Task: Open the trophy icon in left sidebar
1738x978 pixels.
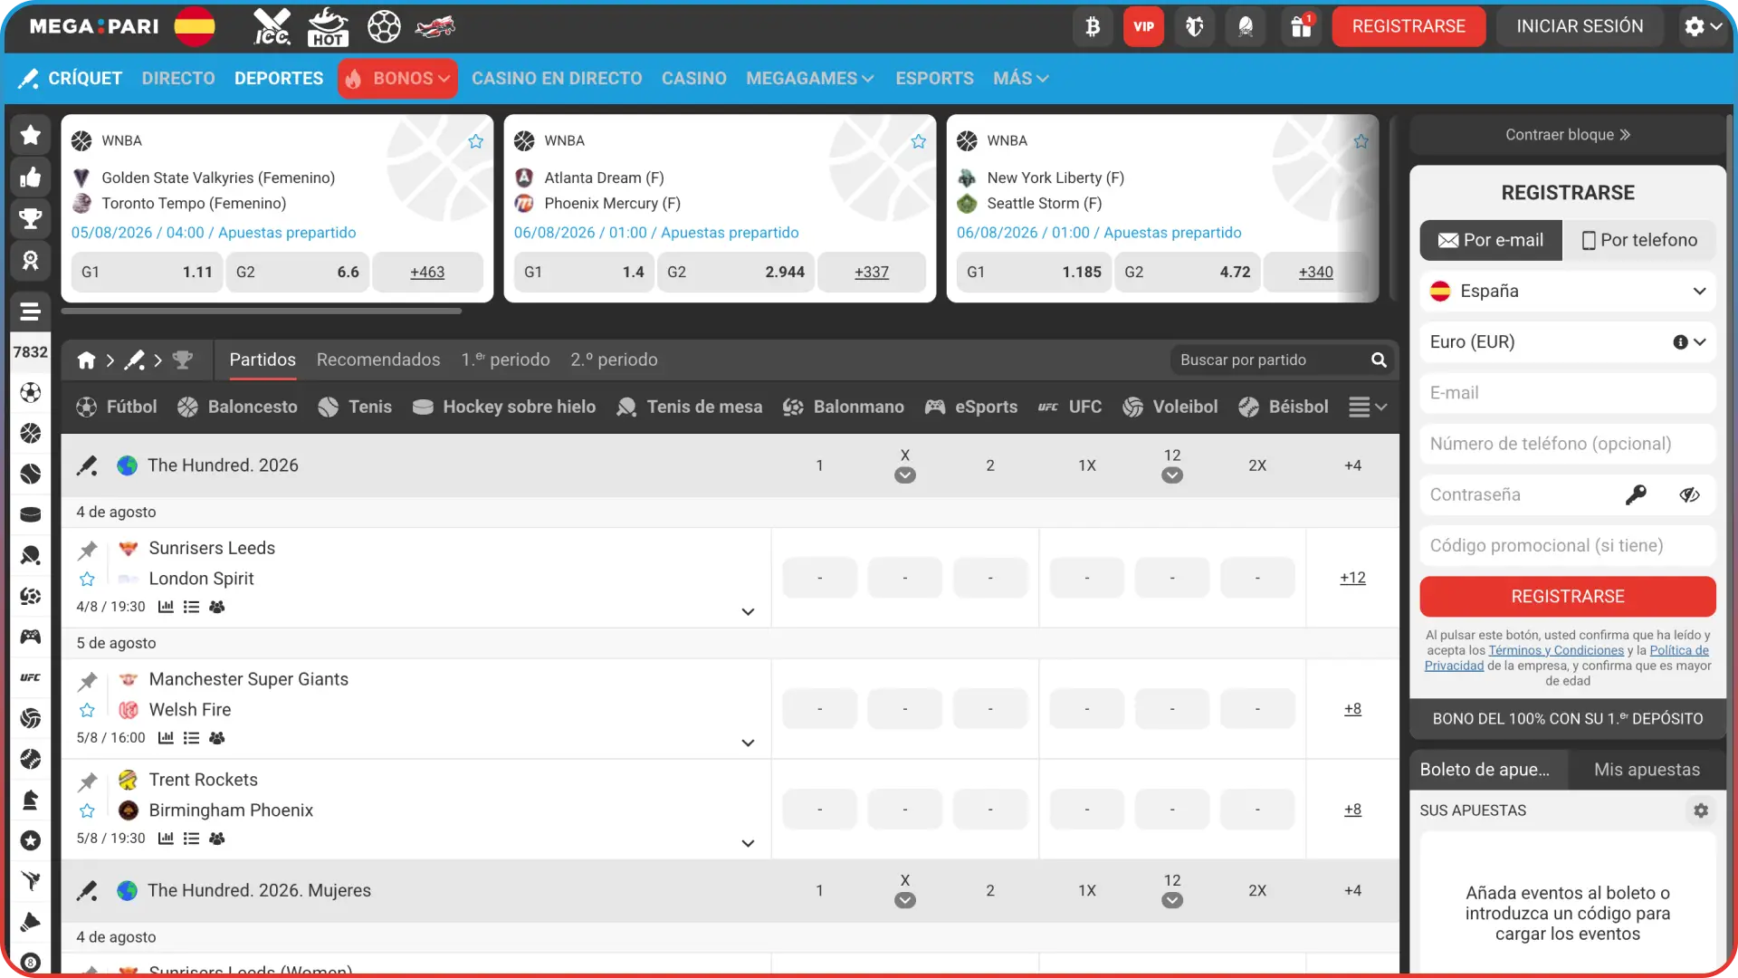Action: [x=31, y=218]
